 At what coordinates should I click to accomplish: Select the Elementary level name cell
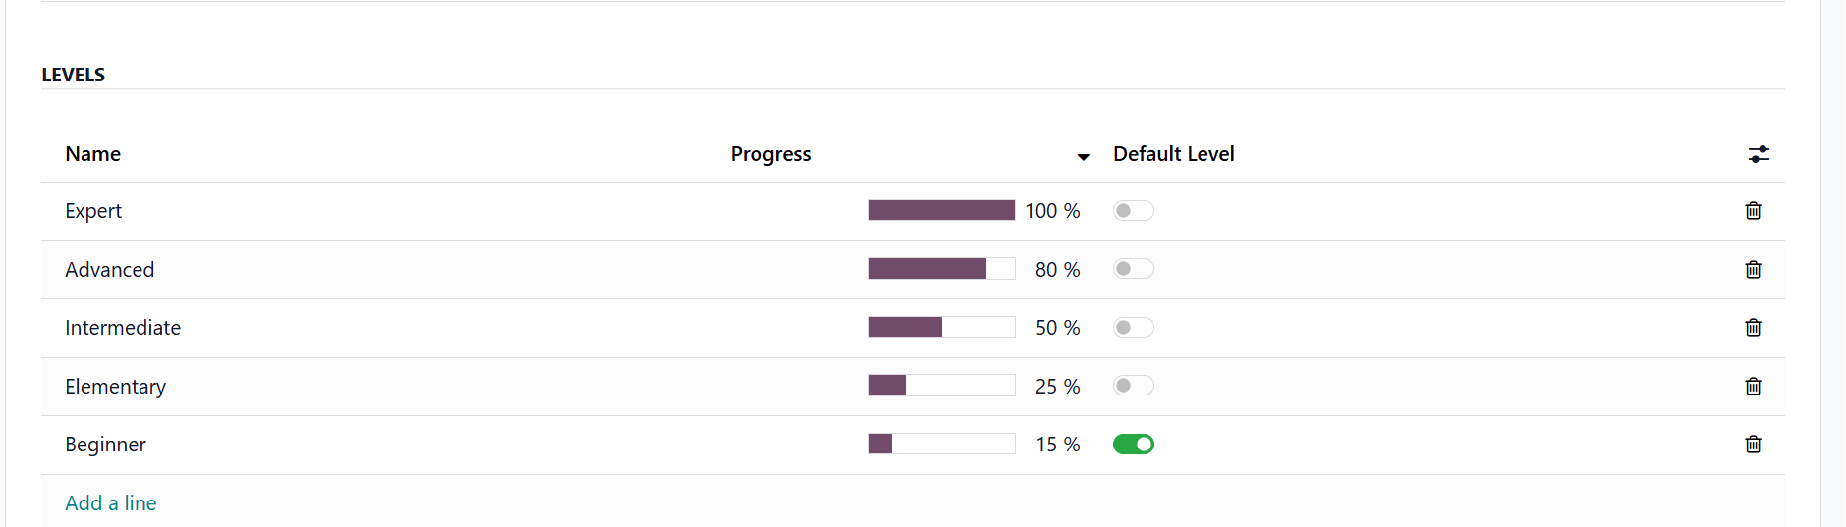click(x=116, y=387)
